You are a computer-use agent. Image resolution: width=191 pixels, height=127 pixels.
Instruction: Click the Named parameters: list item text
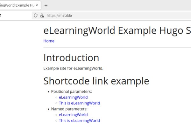69,109
